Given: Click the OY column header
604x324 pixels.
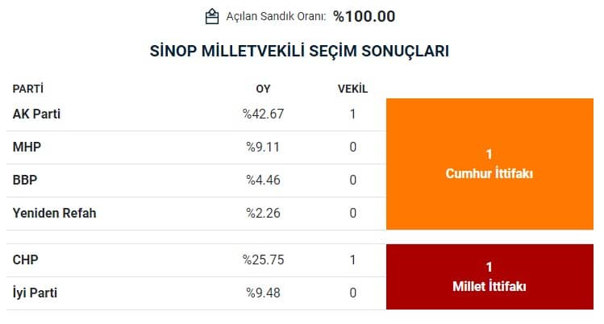Looking at the screenshot, I should [x=263, y=89].
